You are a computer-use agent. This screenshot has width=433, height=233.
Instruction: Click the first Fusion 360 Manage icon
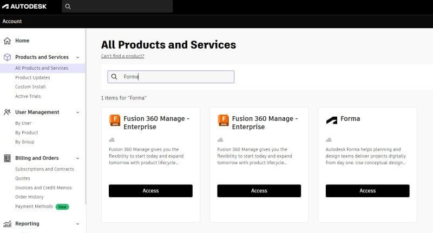115,119
